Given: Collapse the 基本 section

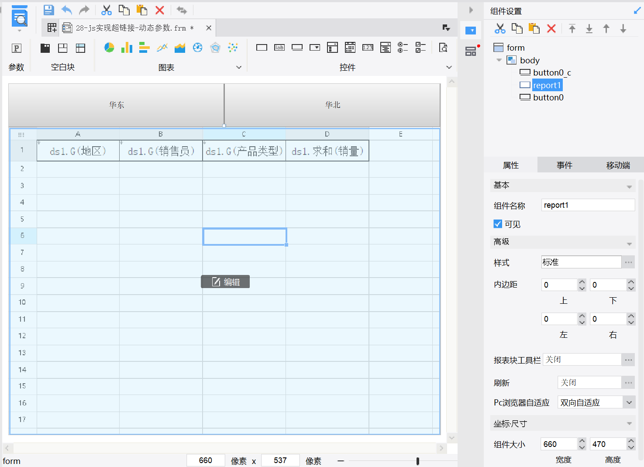Looking at the screenshot, I should pos(629,187).
